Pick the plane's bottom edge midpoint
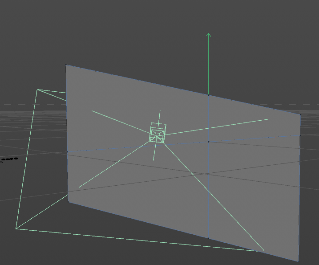This screenshot has width=319, height=265. pos(208,238)
